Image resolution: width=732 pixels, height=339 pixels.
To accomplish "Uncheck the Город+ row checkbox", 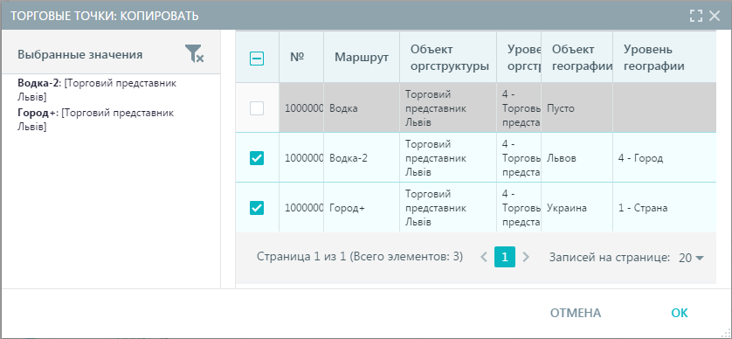I will (257, 208).
